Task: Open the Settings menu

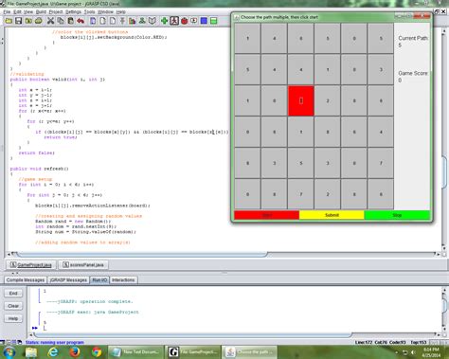Action: pyautogui.click(x=73, y=11)
